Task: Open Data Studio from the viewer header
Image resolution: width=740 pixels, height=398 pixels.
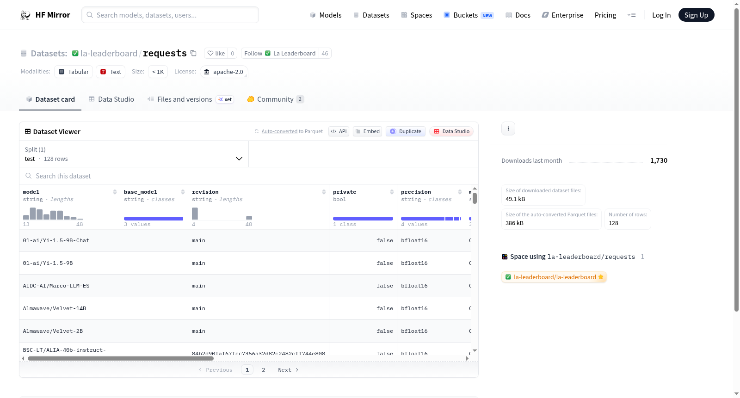Action: [x=451, y=131]
